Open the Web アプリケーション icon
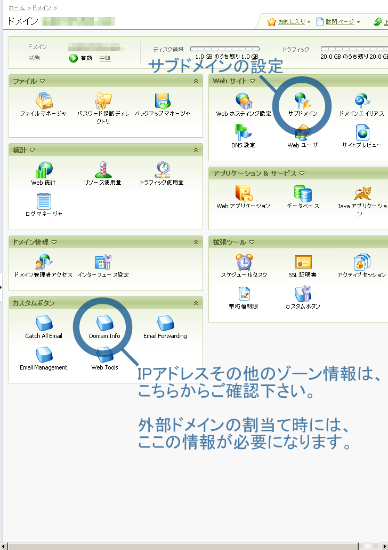 click(244, 193)
